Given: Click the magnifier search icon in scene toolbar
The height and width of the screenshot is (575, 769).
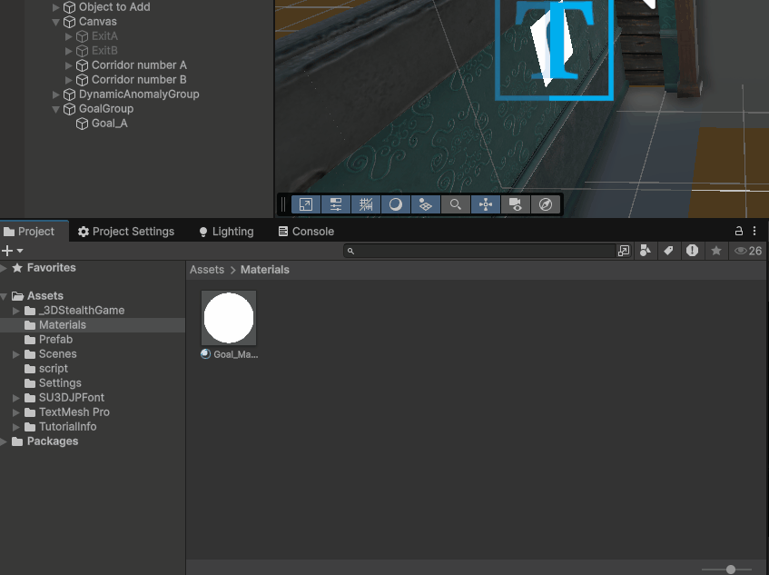Looking at the screenshot, I should 456,204.
